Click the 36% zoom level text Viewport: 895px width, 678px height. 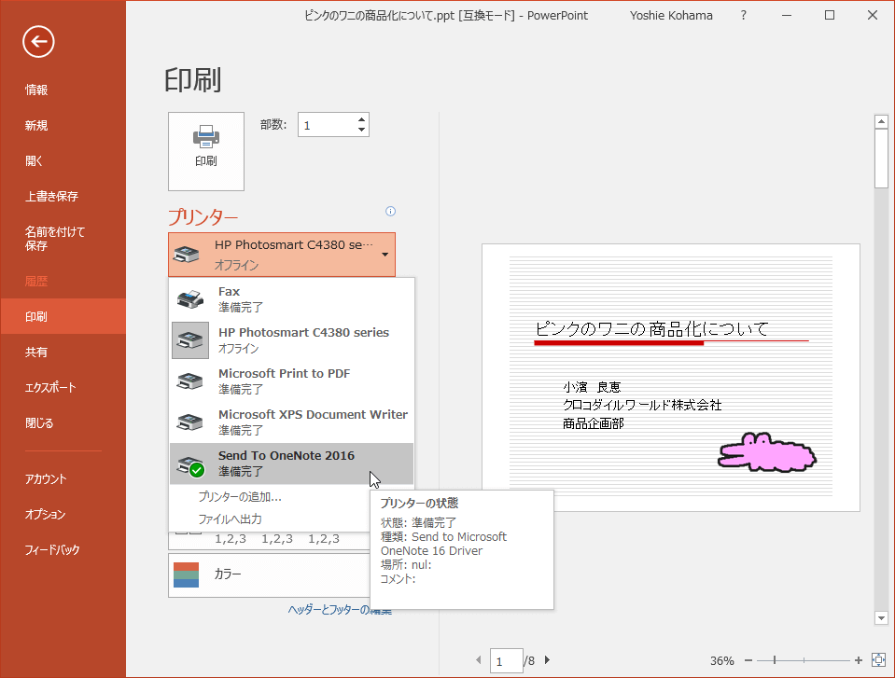722,661
